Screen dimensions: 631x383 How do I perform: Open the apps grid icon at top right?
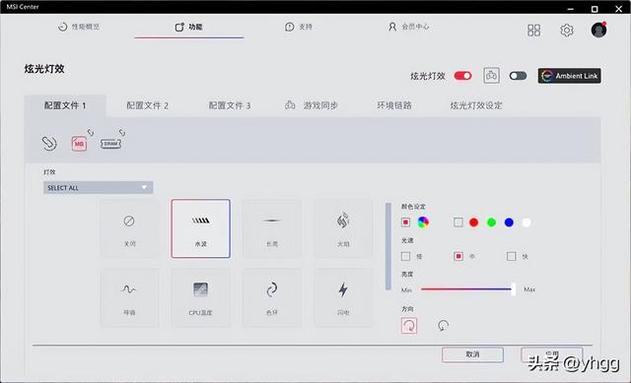tap(533, 31)
